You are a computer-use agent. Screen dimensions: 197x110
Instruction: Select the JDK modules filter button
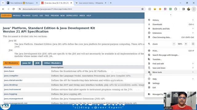(x=38, y=63)
